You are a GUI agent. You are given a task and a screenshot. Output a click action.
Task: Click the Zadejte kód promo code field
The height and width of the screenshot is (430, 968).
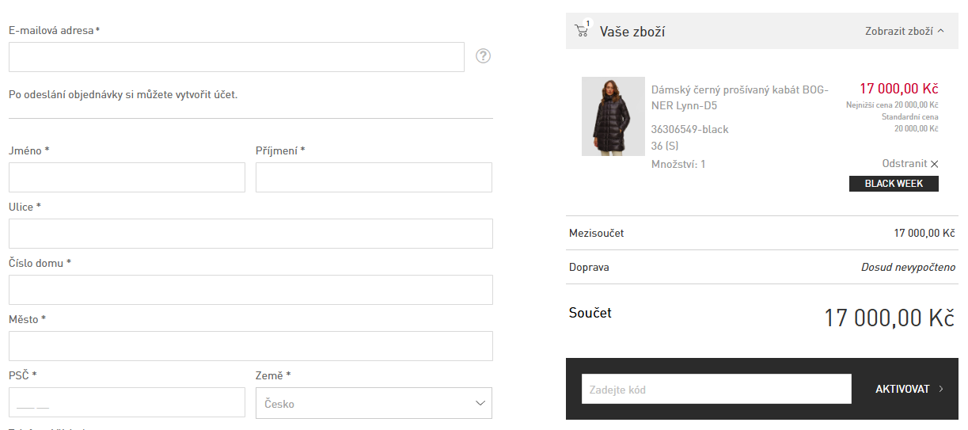click(x=716, y=389)
